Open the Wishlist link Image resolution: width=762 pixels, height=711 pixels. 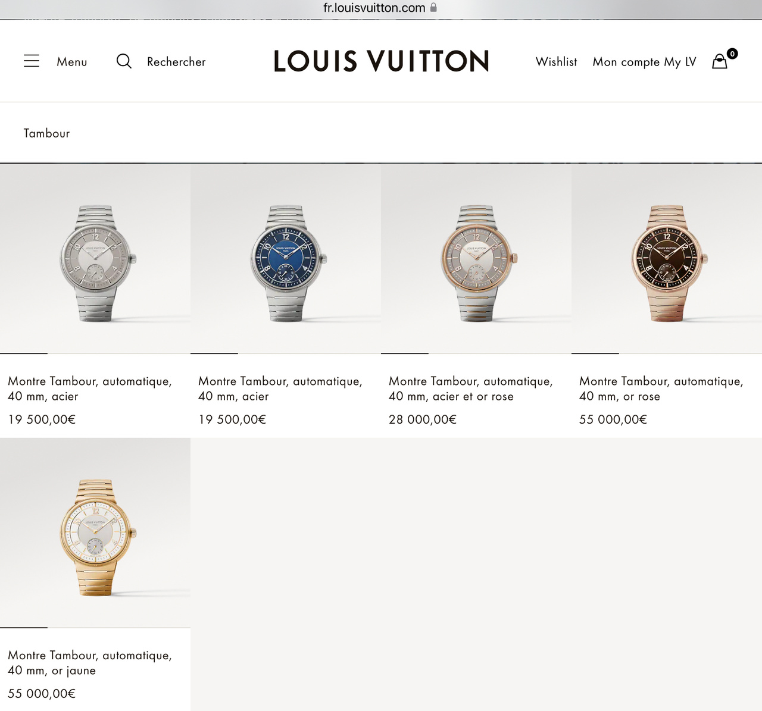point(556,62)
